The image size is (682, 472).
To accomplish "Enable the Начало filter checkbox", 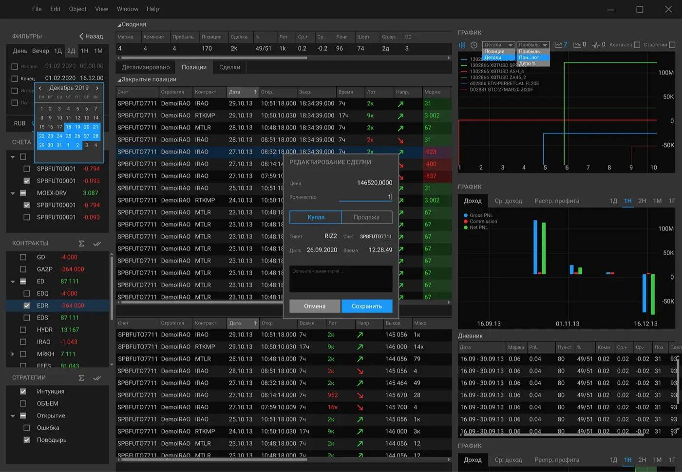I will [x=15, y=66].
